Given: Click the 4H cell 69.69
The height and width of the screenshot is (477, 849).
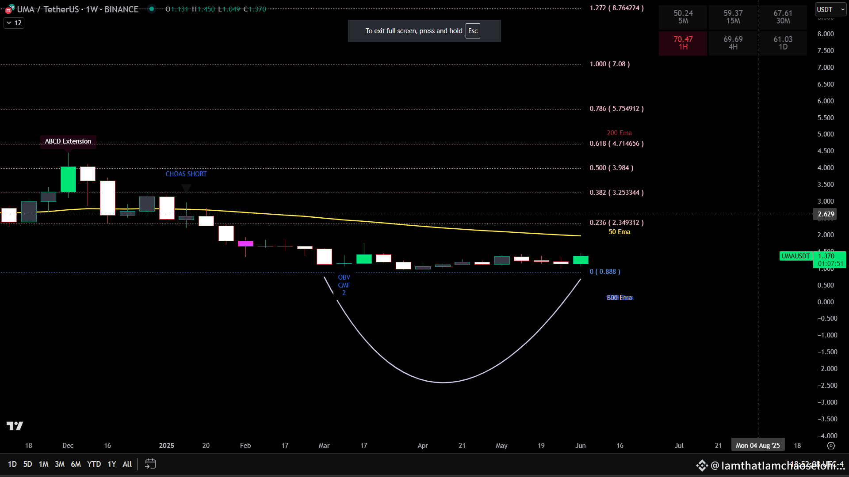Looking at the screenshot, I should (733, 43).
